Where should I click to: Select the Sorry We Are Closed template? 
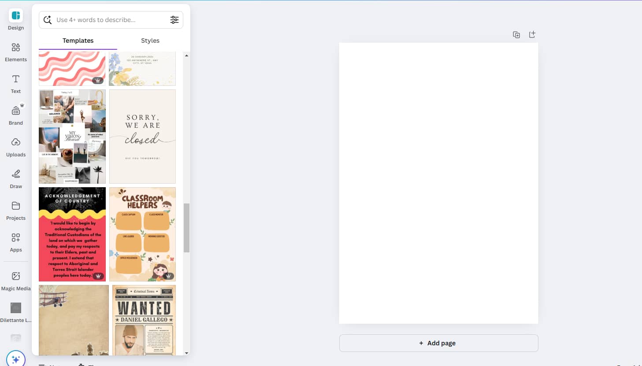(142, 137)
